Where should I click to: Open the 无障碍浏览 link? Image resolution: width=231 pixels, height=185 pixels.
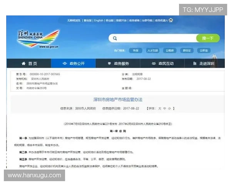(74, 20)
